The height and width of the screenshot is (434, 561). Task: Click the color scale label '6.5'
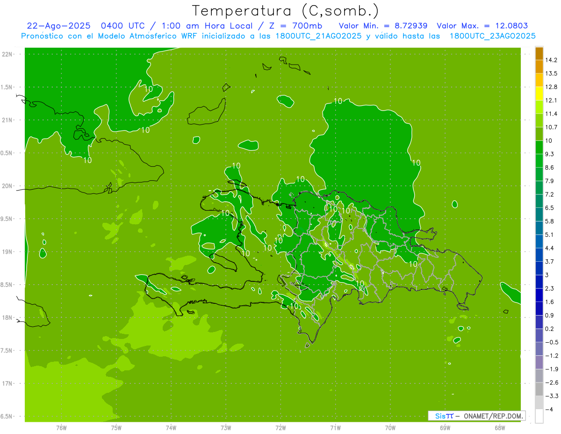click(x=550, y=208)
